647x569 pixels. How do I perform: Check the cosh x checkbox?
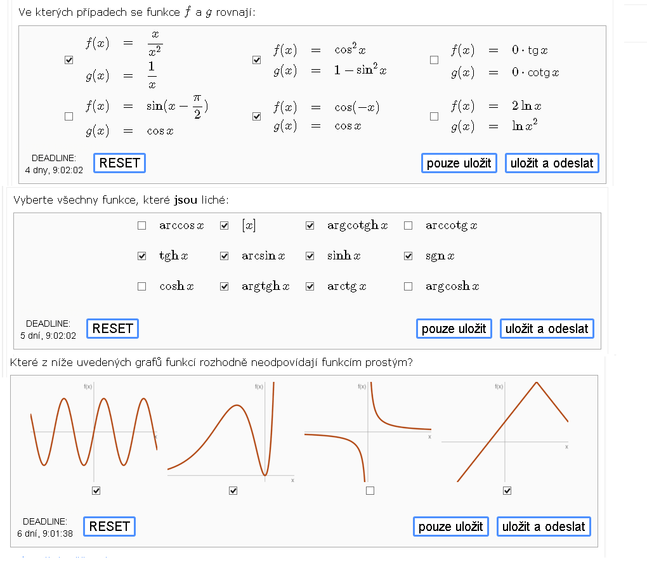tap(142, 286)
